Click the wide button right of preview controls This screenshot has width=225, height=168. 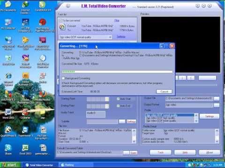(207, 78)
